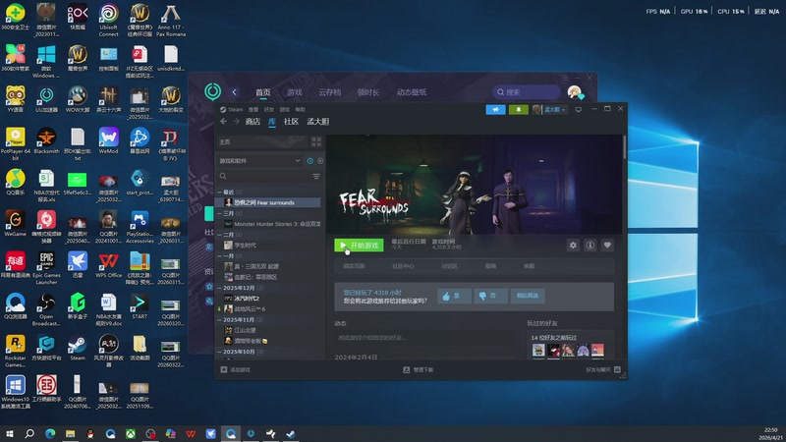Click Add a Game at bottom left
This screenshot has width=786, height=442.
(x=236, y=370)
